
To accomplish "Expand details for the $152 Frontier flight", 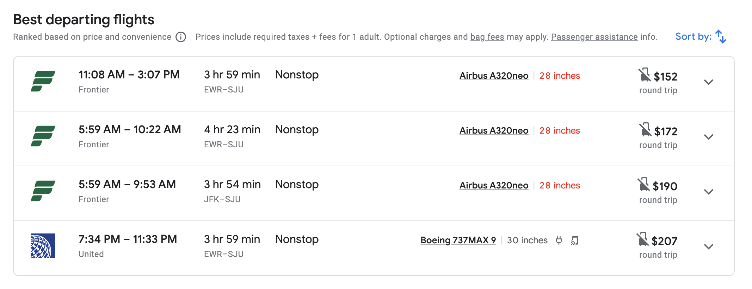I will coord(708,82).
